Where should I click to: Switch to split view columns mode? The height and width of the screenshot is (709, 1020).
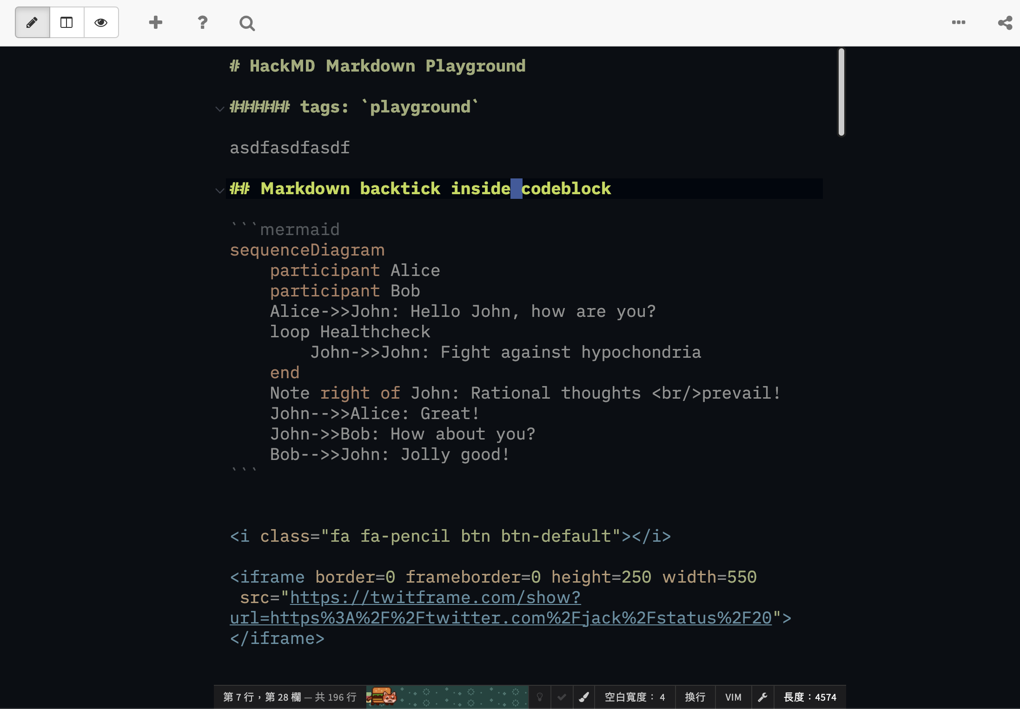(x=66, y=22)
